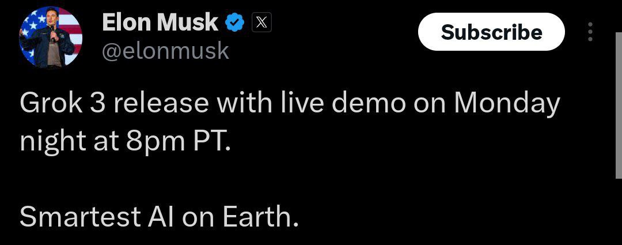Click the "8pm" time in the tweet
This screenshot has width=622, height=245.
(143, 141)
